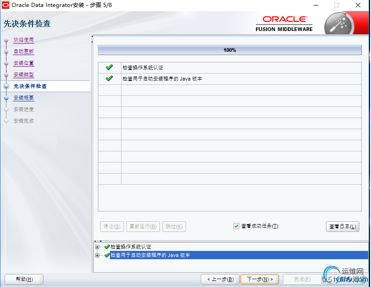Click the 安装概要 step bullet icon

(x=6, y=98)
